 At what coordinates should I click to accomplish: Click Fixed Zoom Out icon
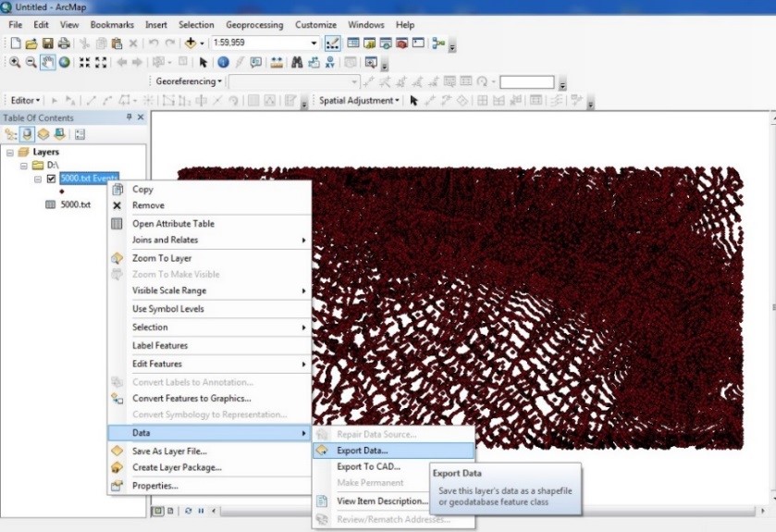coord(101,62)
